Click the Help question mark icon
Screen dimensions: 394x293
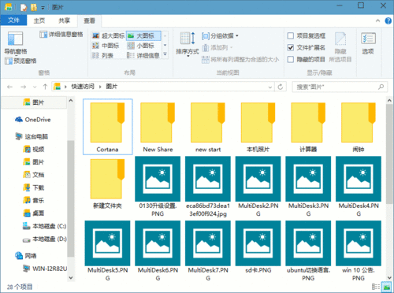tap(388, 20)
